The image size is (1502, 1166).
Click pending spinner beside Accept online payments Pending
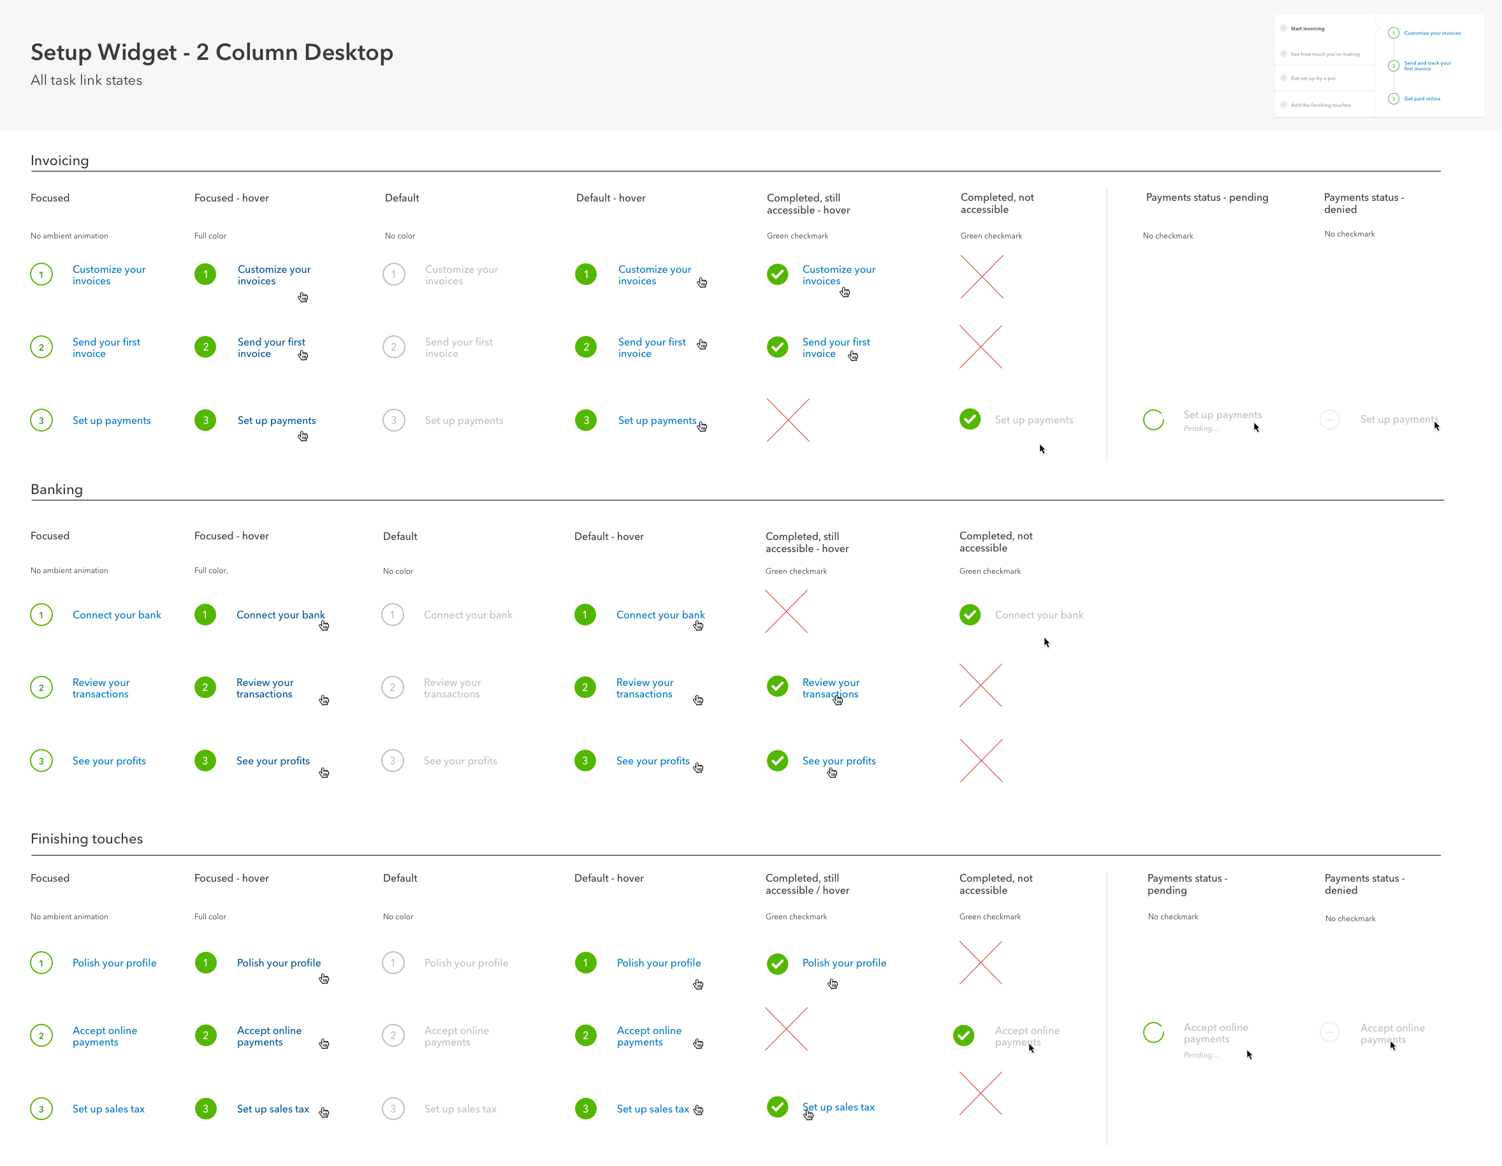click(1153, 1032)
